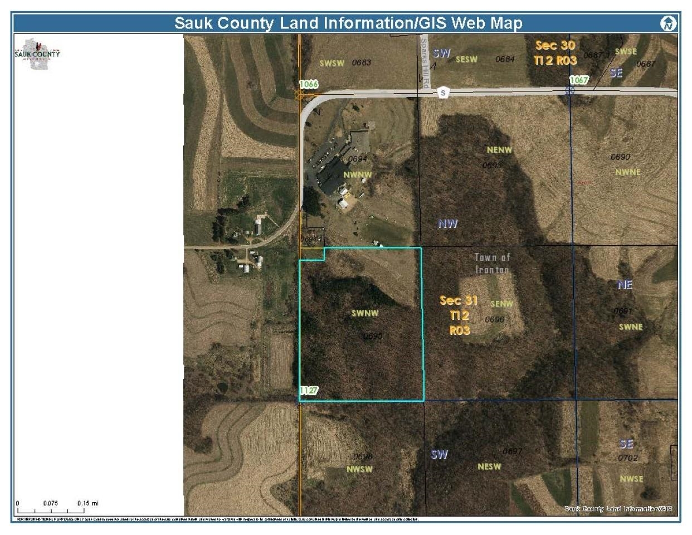Click the 1127 marker at parcel corner
The image size is (692, 535).
(309, 390)
